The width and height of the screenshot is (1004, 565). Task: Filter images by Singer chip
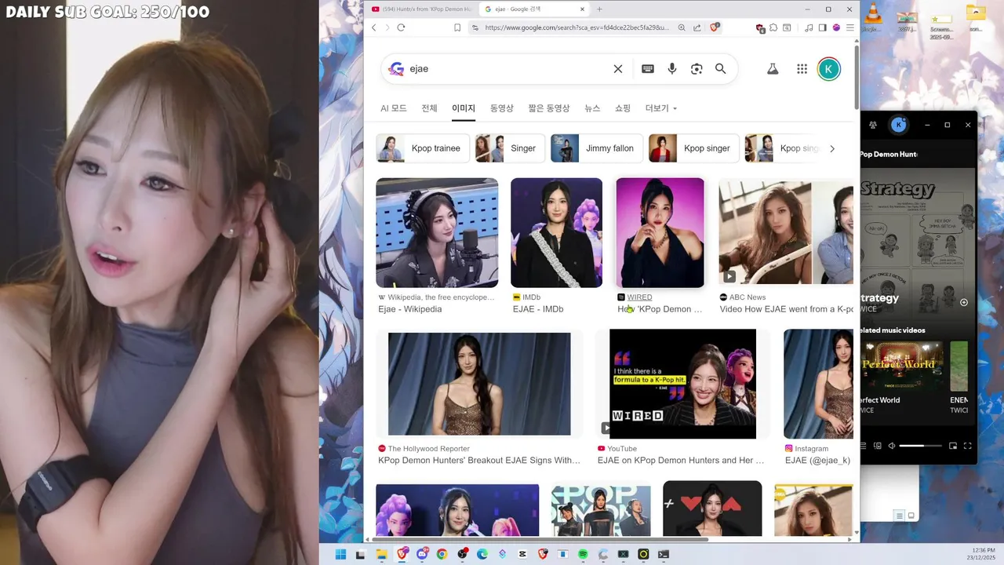click(510, 148)
